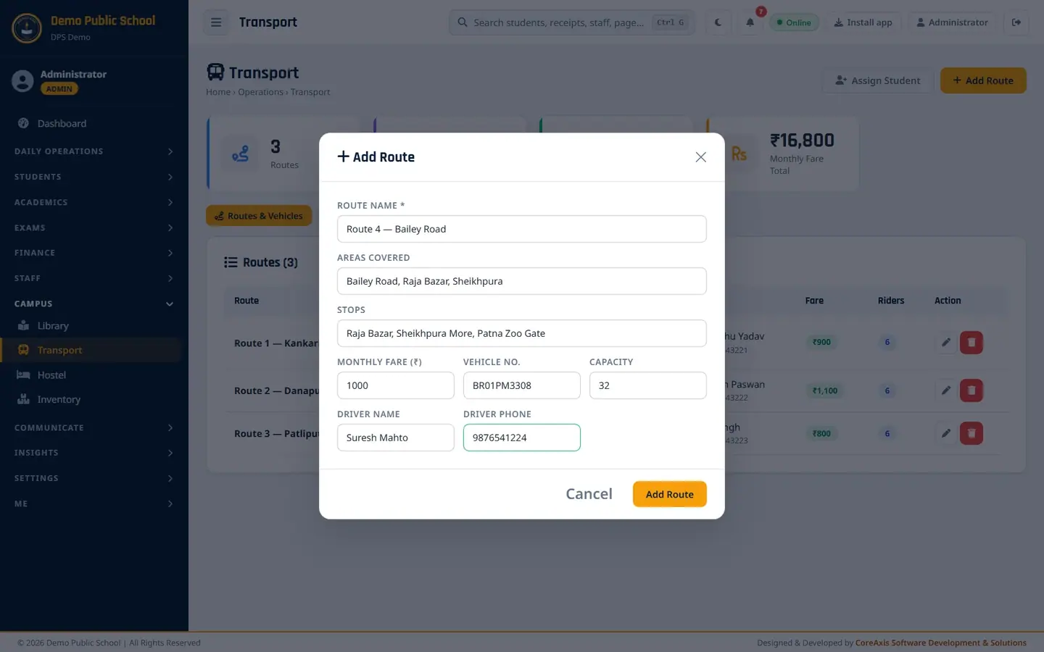
Task: Click the Vehicle No. input field
Action: click(522, 385)
